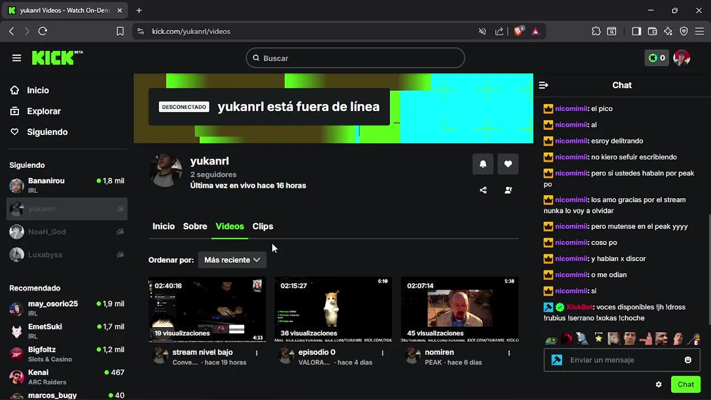
Task: Collapse the chat panel with the arrow icon
Action: [x=543, y=85]
